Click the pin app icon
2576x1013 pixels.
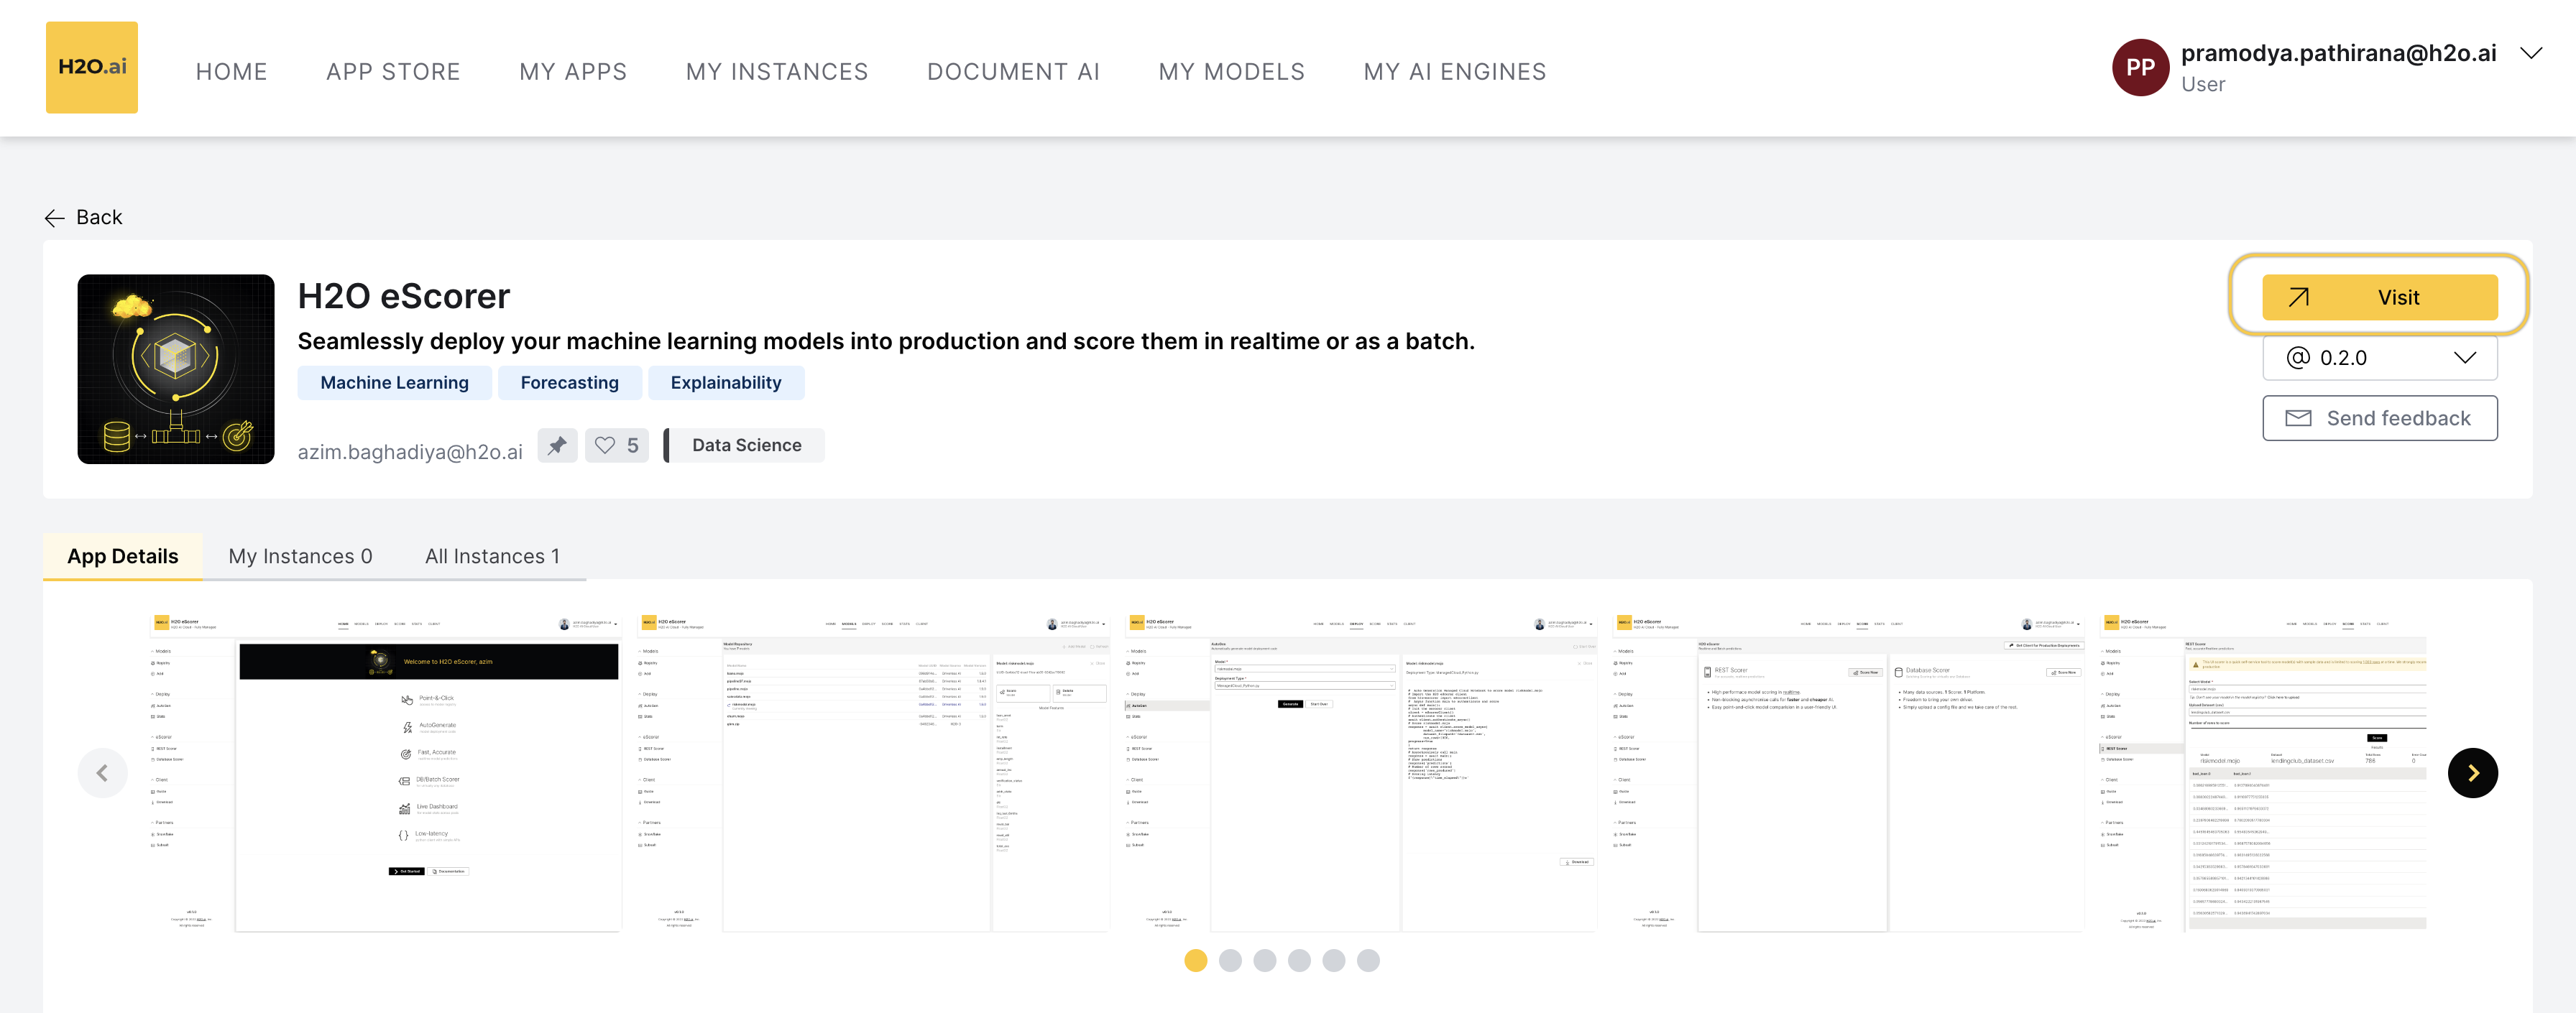[557, 445]
